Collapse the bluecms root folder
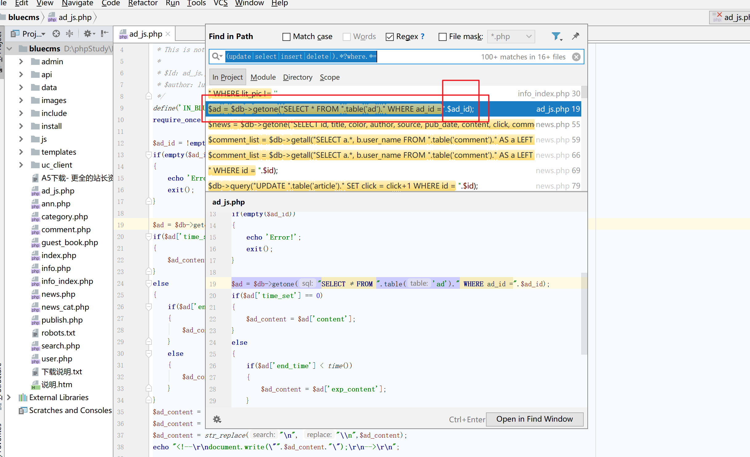The width and height of the screenshot is (750, 457). coord(9,49)
